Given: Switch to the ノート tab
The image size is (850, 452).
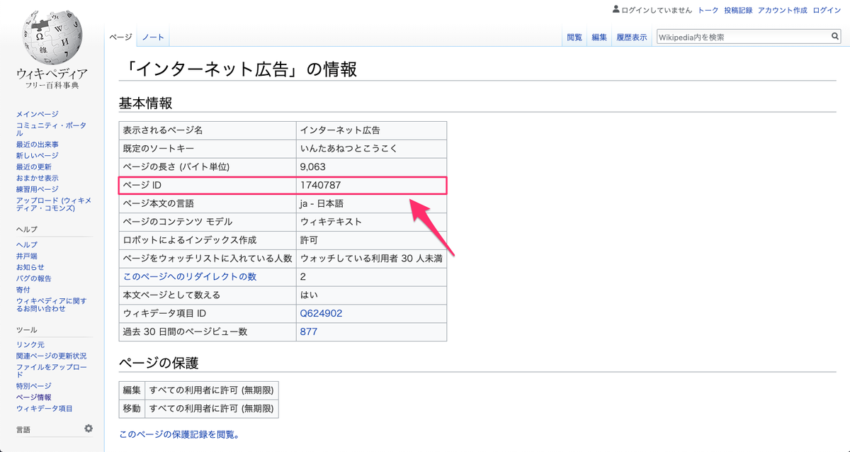Looking at the screenshot, I should coord(153,37).
